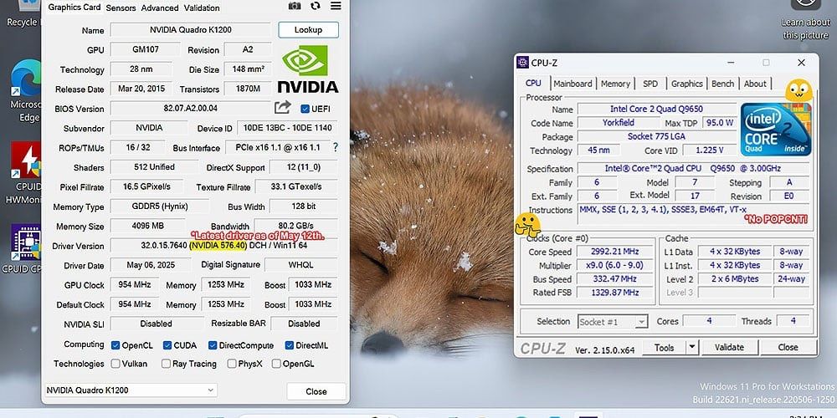The width and height of the screenshot is (837, 418).
Task: Open the CPUID HWMonitor desktop shortcut
Action: tap(24, 173)
